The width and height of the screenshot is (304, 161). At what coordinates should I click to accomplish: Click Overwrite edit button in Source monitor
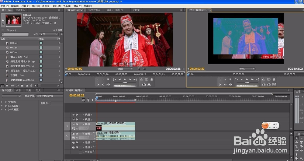click(x=149, y=85)
